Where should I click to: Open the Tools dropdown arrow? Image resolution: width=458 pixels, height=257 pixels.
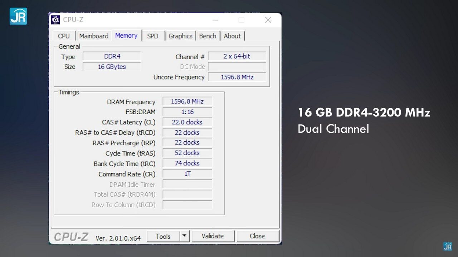point(184,236)
